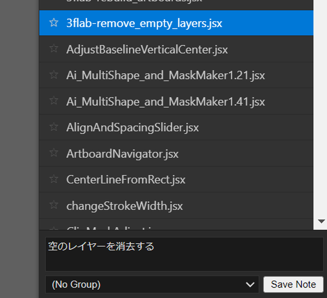
Task: Expand group selector chevron arrow
Action: pos(250,284)
